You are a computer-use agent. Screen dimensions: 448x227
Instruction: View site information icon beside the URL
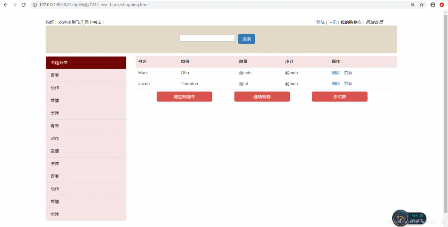click(35, 5)
